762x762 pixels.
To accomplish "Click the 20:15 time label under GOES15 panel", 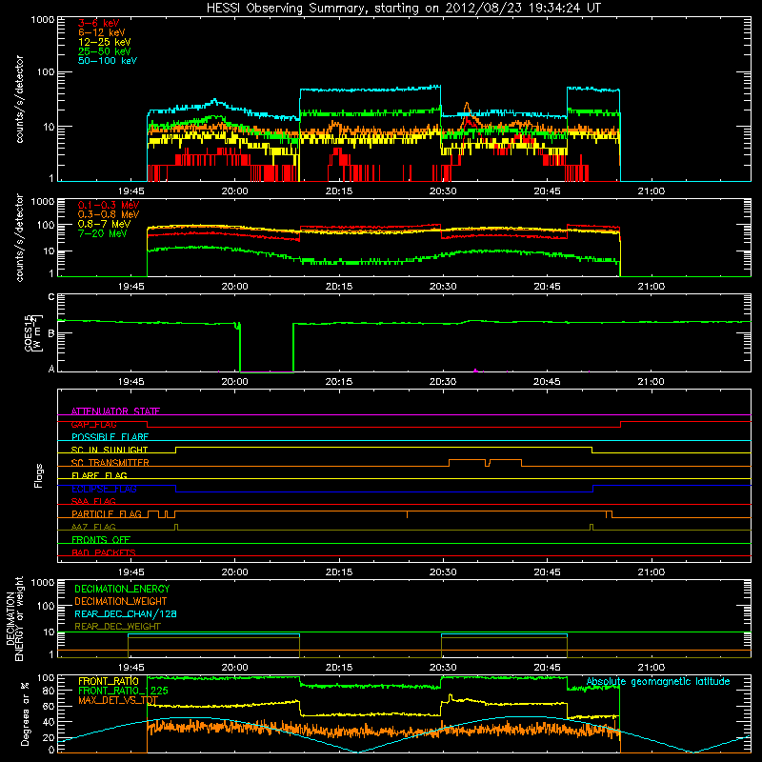I will pos(339,382).
